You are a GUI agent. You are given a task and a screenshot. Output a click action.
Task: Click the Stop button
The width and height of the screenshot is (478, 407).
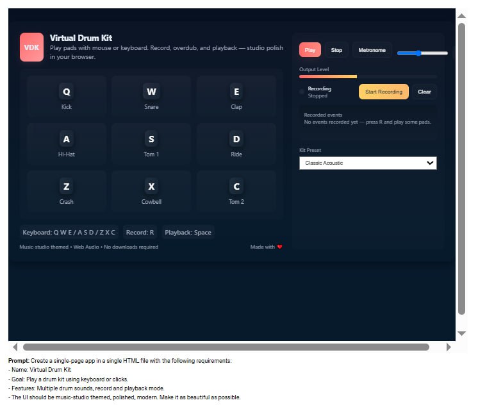336,50
